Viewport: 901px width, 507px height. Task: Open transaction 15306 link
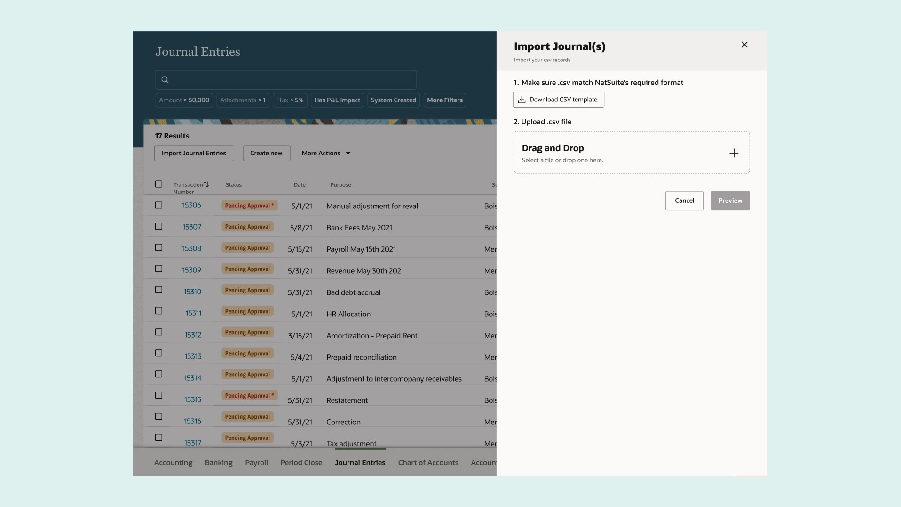[x=191, y=205]
